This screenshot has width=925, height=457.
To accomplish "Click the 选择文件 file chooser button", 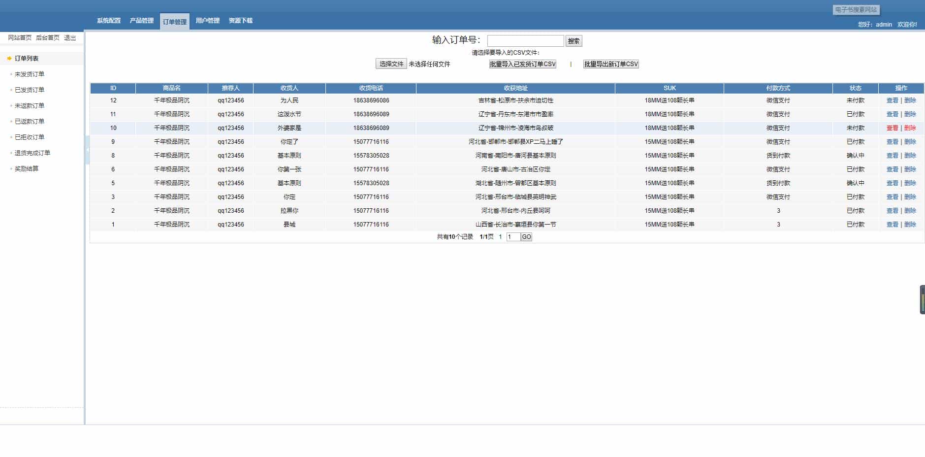I will point(391,64).
